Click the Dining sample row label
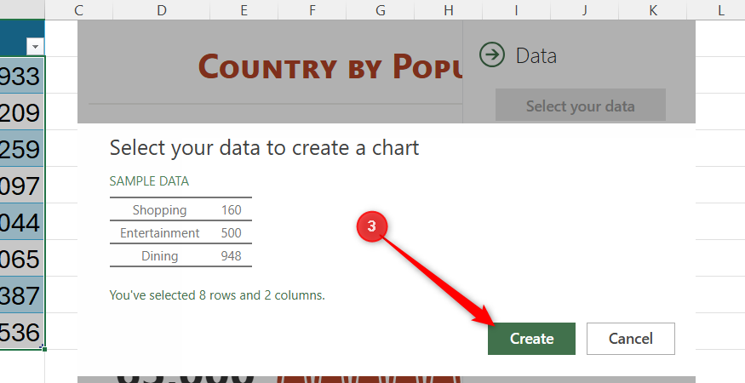Viewport: 745px width, 383px height. coord(160,255)
